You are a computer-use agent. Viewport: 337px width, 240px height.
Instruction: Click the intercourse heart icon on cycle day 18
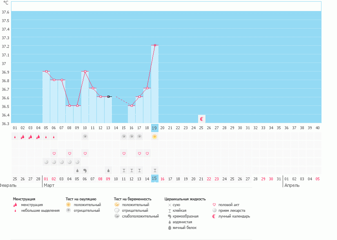(147, 153)
